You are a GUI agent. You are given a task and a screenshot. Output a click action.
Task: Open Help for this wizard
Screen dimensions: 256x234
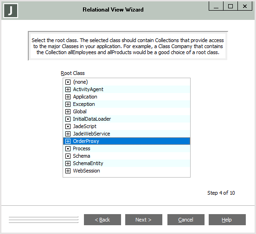tap(227, 220)
